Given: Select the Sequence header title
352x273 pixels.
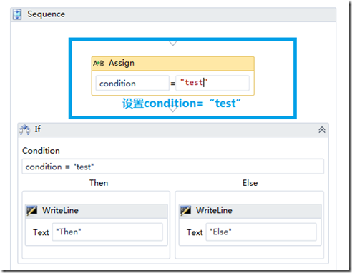Looking at the screenshot, I should click(46, 14).
